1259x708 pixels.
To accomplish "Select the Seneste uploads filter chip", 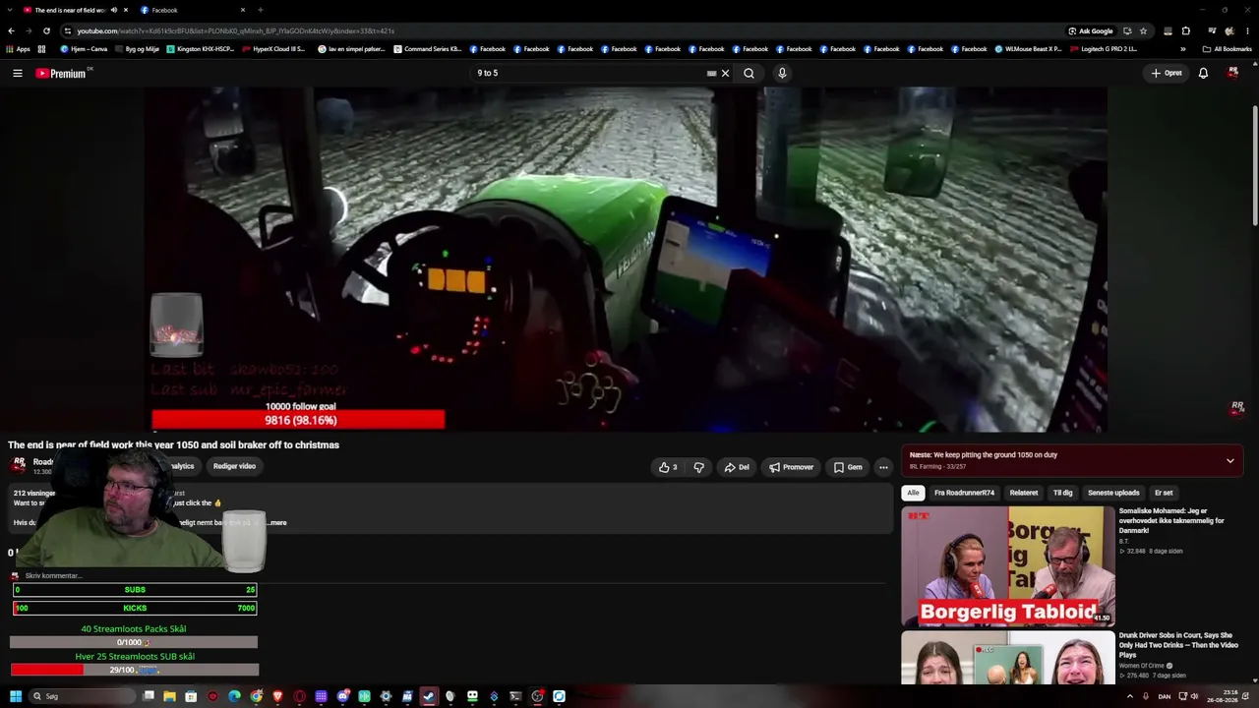I will (x=1113, y=493).
